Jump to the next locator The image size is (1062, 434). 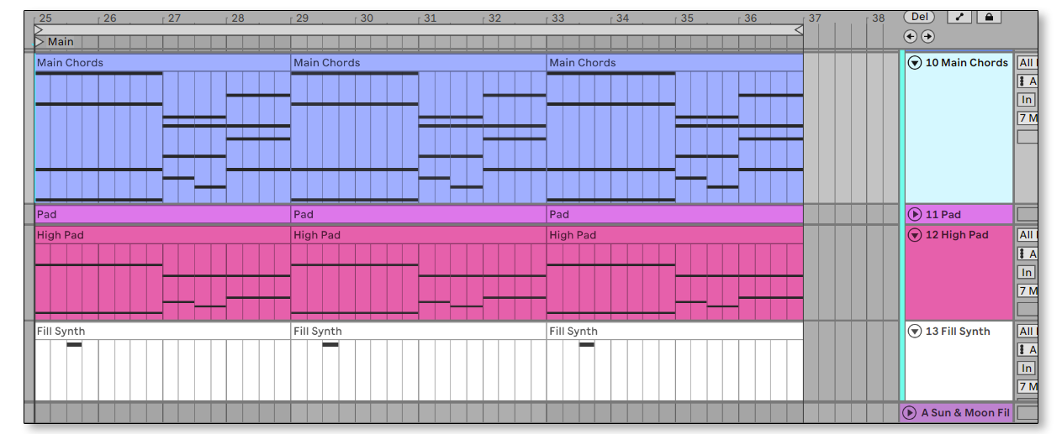point(927,36)
